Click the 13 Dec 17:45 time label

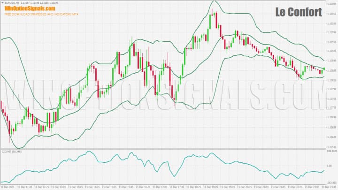pyautogui.click(x=177, y=186)
